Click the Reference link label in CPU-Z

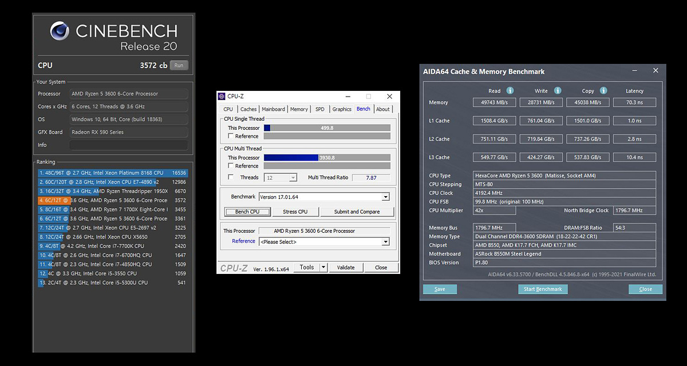[x=243, y=241]
